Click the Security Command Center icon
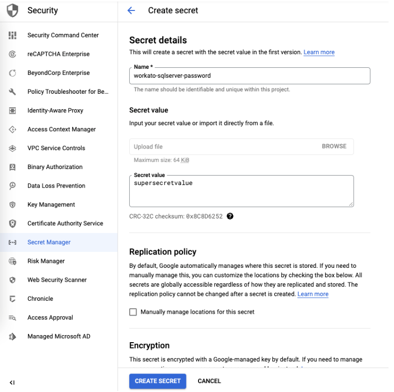Screen dimensions: 394x392 13,35
